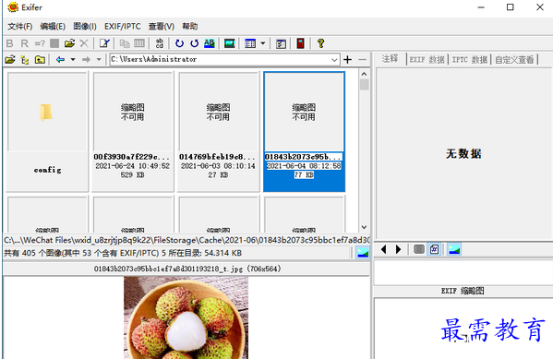Click the open folder icon beside path bar
This screenshot has width=553, height=359.
click(10, 59)
